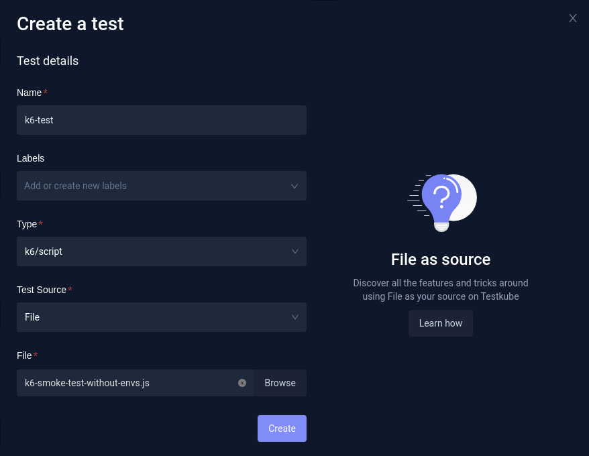589x456 pixels.
Task: Click Learn how under File as source
Action: (x=441, y=323)
